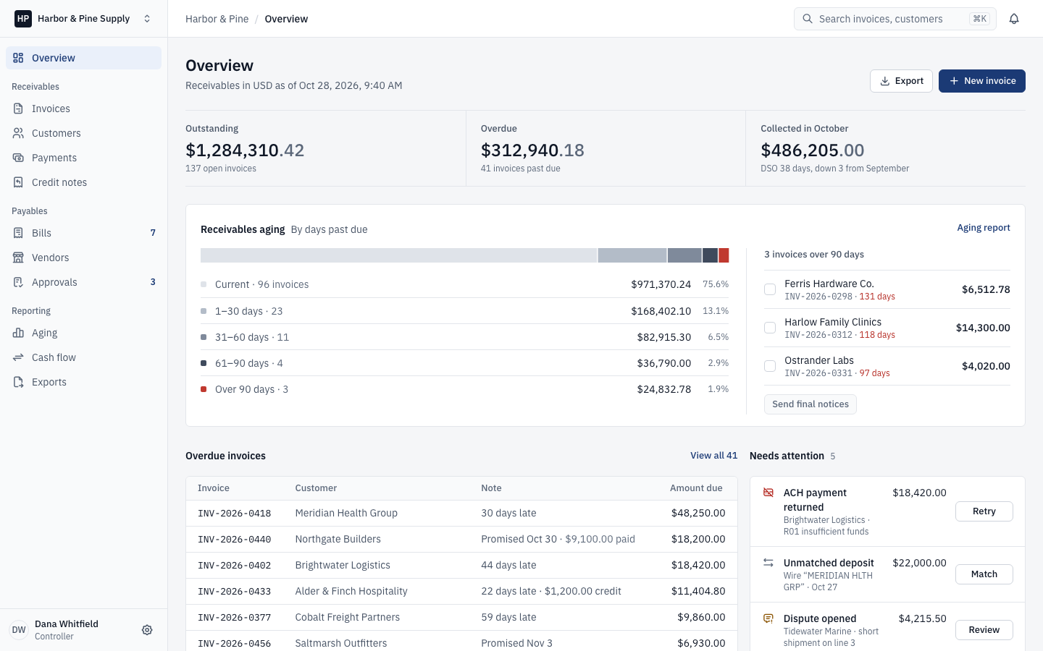Go to Customers in the sidebar
Image resolution: width=1043 pixels, height=651 pixels.
[83, 133]
